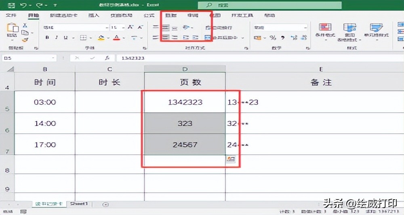Click the Redo arrow icon
This screenshot has width=404, height=215.
pos(40,5)
